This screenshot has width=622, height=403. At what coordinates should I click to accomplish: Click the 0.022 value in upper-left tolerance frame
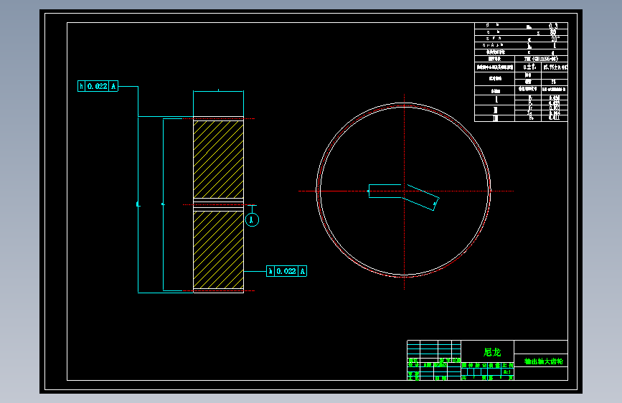tap(97, 86)
